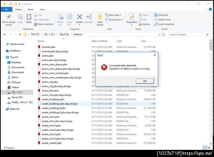The height and width of the screenshot is (157, 214).
Task: Click the search magnifier icon
Action: click(207, 35)
